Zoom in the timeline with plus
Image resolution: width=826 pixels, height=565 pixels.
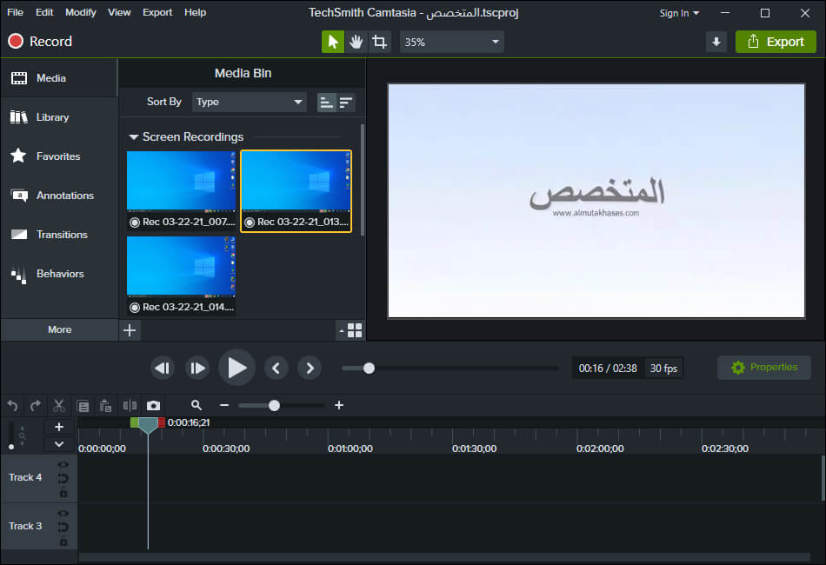point(339,405)
